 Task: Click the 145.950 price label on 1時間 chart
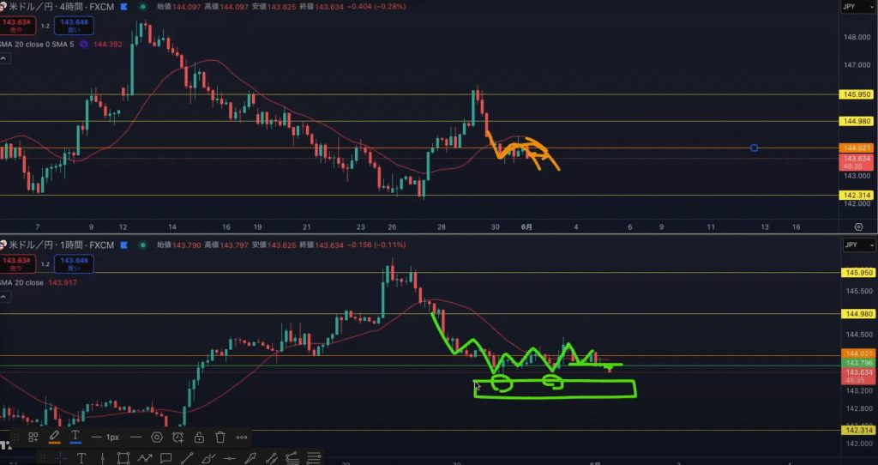point(857,273)
